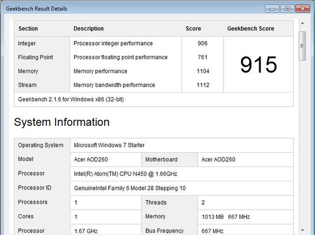The width and height of the screenshot is (315, 235).
Task: Click the Cores label
Action: pos(26,216)
